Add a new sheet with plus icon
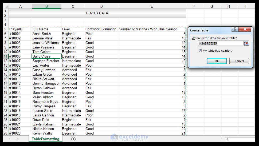 [x=73, y=139]
